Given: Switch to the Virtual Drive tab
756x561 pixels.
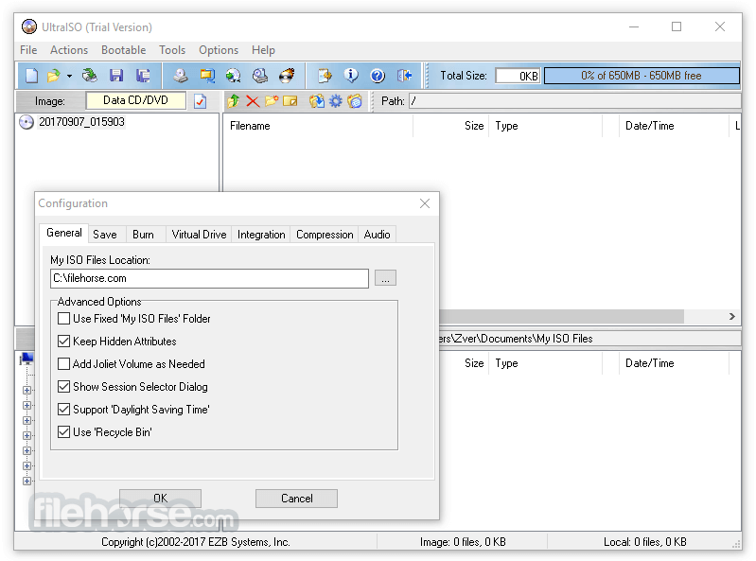Looking at the screenshot, I should coord(199,235).
